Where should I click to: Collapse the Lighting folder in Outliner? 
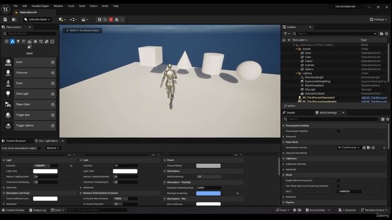coord(296,73)
